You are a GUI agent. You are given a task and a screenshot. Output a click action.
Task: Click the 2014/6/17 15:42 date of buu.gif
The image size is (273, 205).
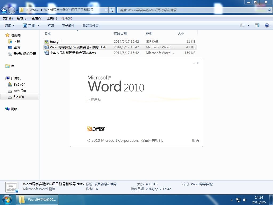[126, 41]
